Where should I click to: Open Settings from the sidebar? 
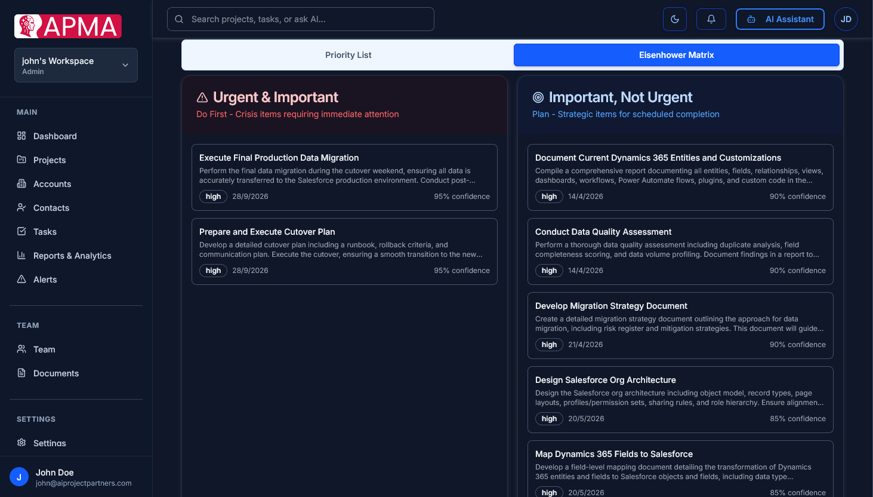coord(48,443)
